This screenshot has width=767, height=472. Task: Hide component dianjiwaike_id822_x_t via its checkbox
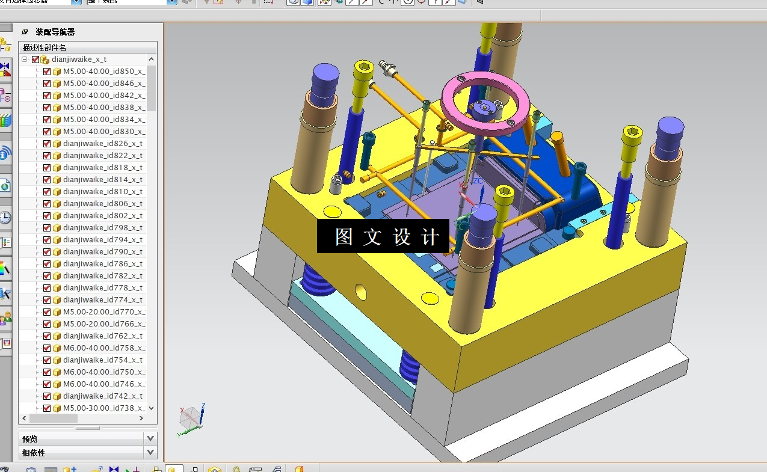point(47,156)
